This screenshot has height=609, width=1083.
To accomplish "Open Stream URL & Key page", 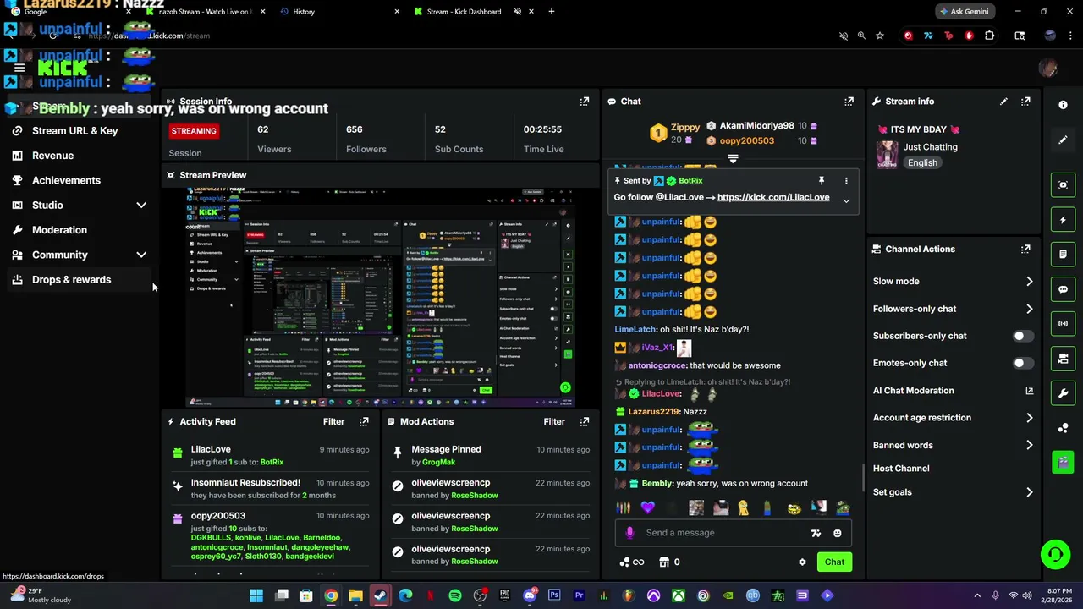I will 75,131.
